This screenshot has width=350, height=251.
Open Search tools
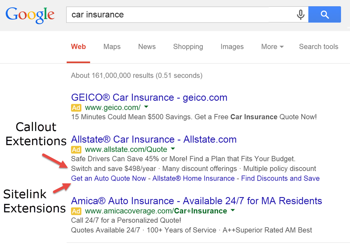[319, 47]
